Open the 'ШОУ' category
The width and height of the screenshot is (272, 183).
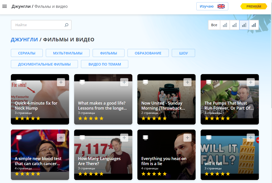pyautogui.click(x=183, y=53)
